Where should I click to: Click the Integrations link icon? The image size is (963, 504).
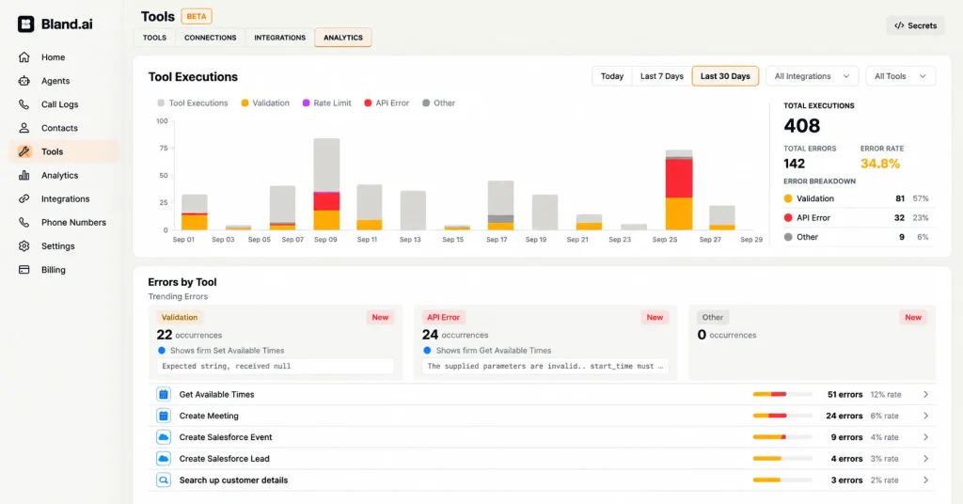coord(24,199)
